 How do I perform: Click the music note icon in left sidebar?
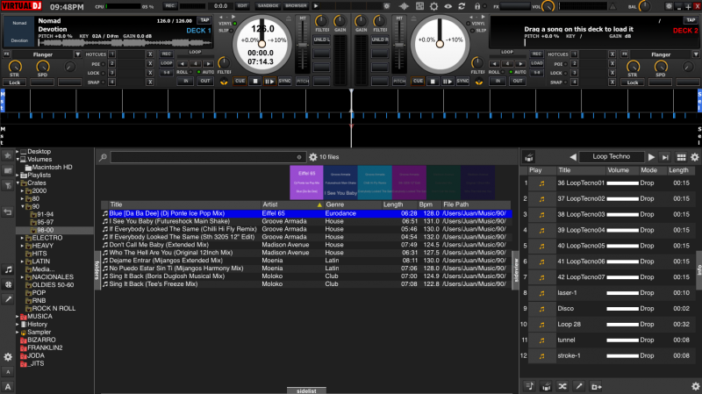point(8,269)
